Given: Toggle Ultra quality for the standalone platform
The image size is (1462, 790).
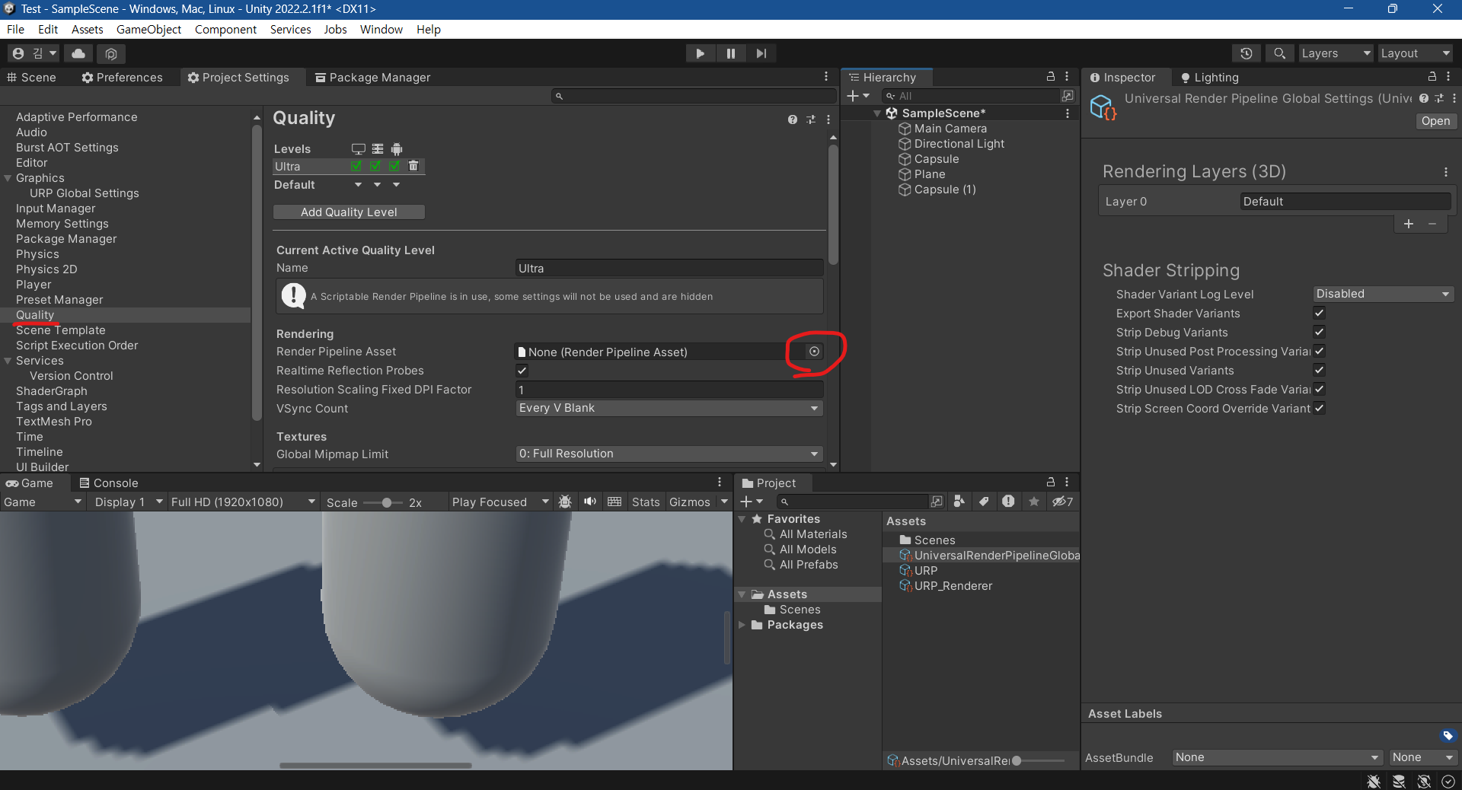Looking at the screenshot, I should pos(356,166).
